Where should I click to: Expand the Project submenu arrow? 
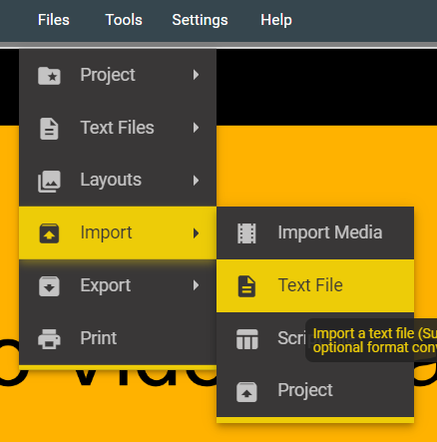pyautogui.click(x=196, y=75)
